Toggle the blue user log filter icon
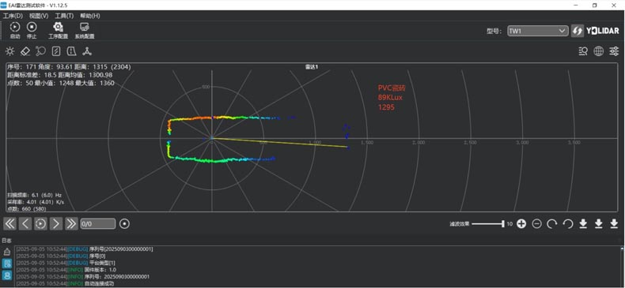 tap(7, 275)
